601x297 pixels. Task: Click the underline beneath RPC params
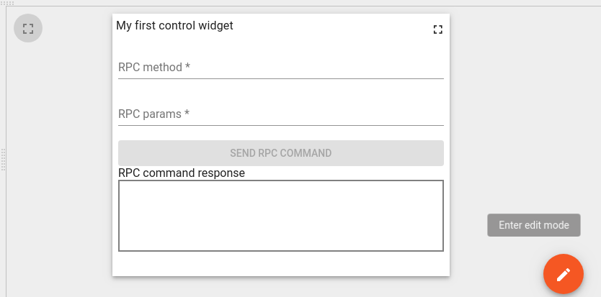(x=280, y=125)
